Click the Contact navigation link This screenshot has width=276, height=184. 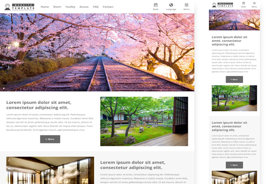108,7
